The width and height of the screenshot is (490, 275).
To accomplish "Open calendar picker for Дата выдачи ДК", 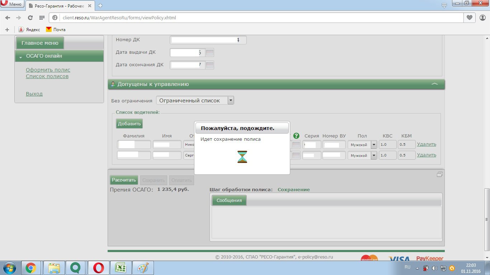I will tap(210, 53).
